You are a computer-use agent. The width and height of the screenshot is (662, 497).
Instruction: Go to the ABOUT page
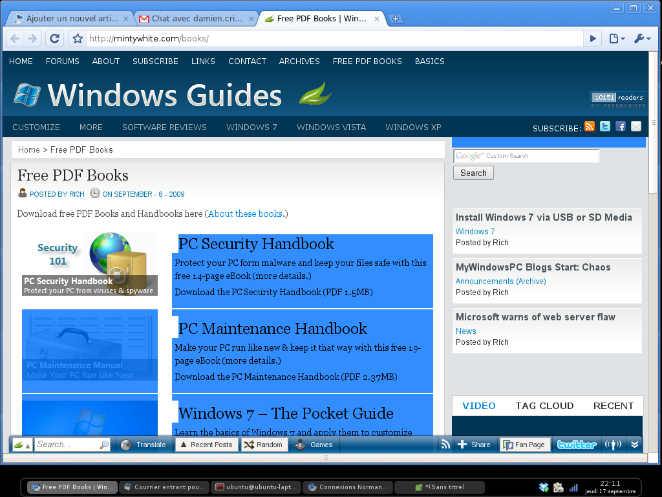pos(106,61)
